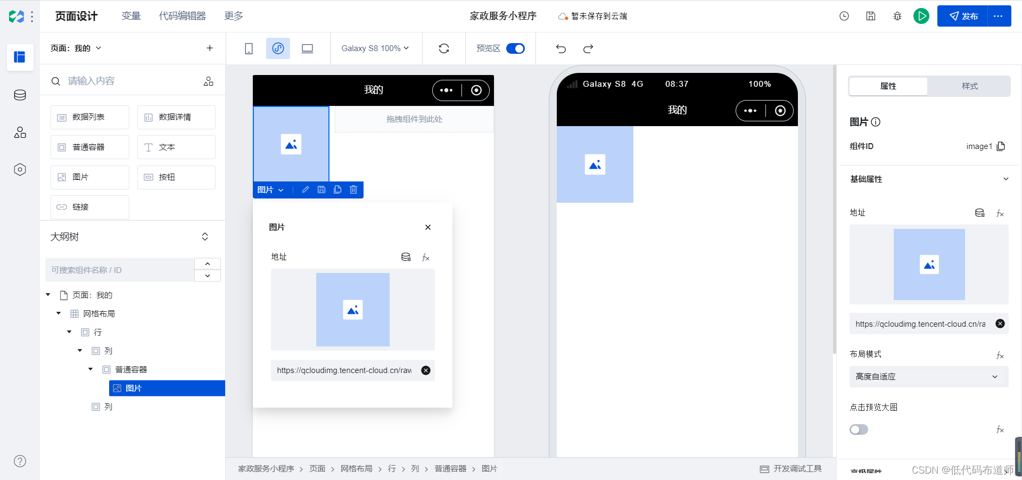Open fx expression for click-to-preview option
This screenshot has height=480, width=1022.
coord(1000,429)
